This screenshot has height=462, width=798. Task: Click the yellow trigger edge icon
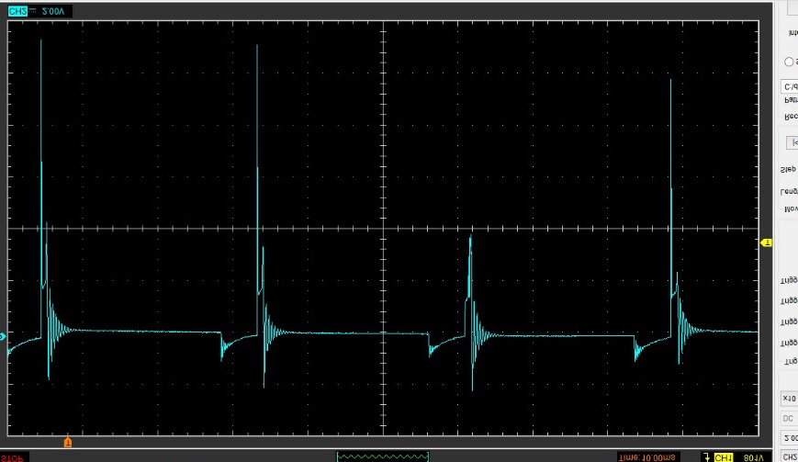click(705, 456)
